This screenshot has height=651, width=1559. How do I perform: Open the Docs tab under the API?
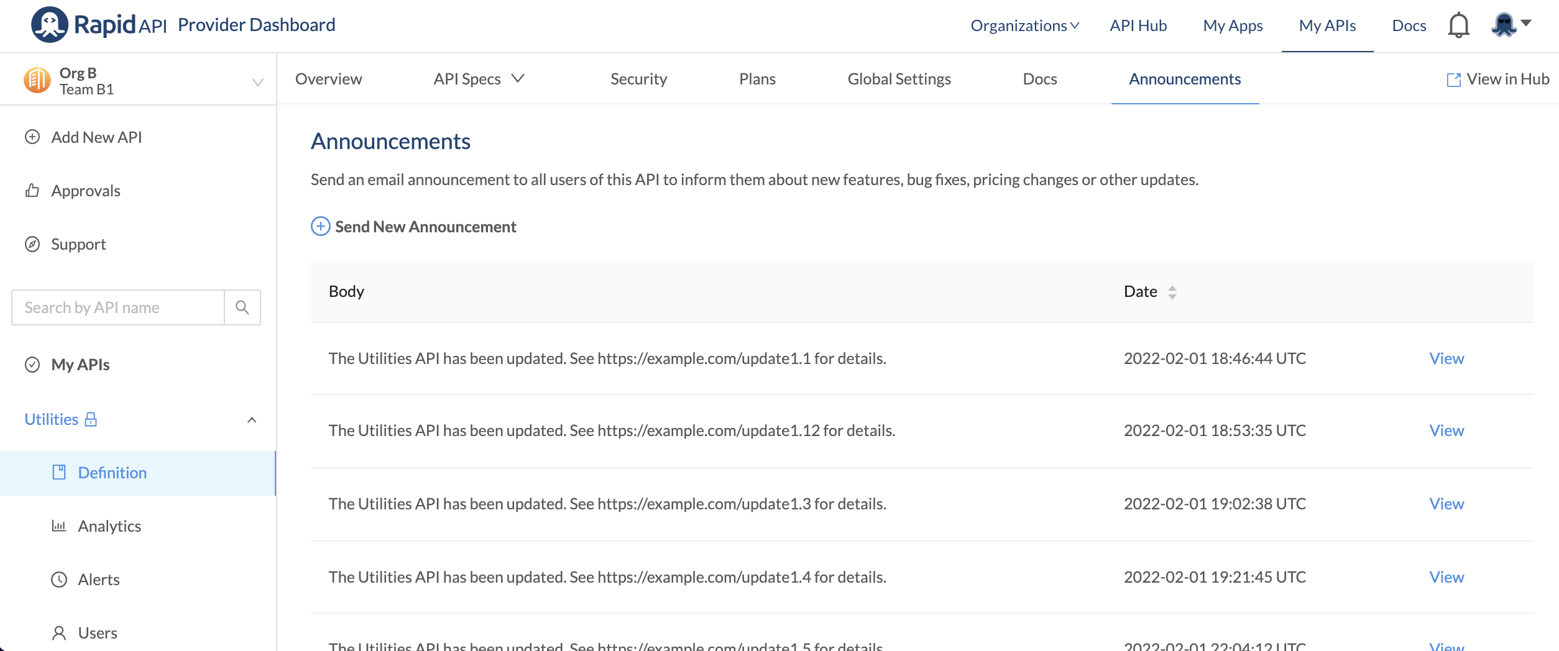click(x=1040, y=79)
